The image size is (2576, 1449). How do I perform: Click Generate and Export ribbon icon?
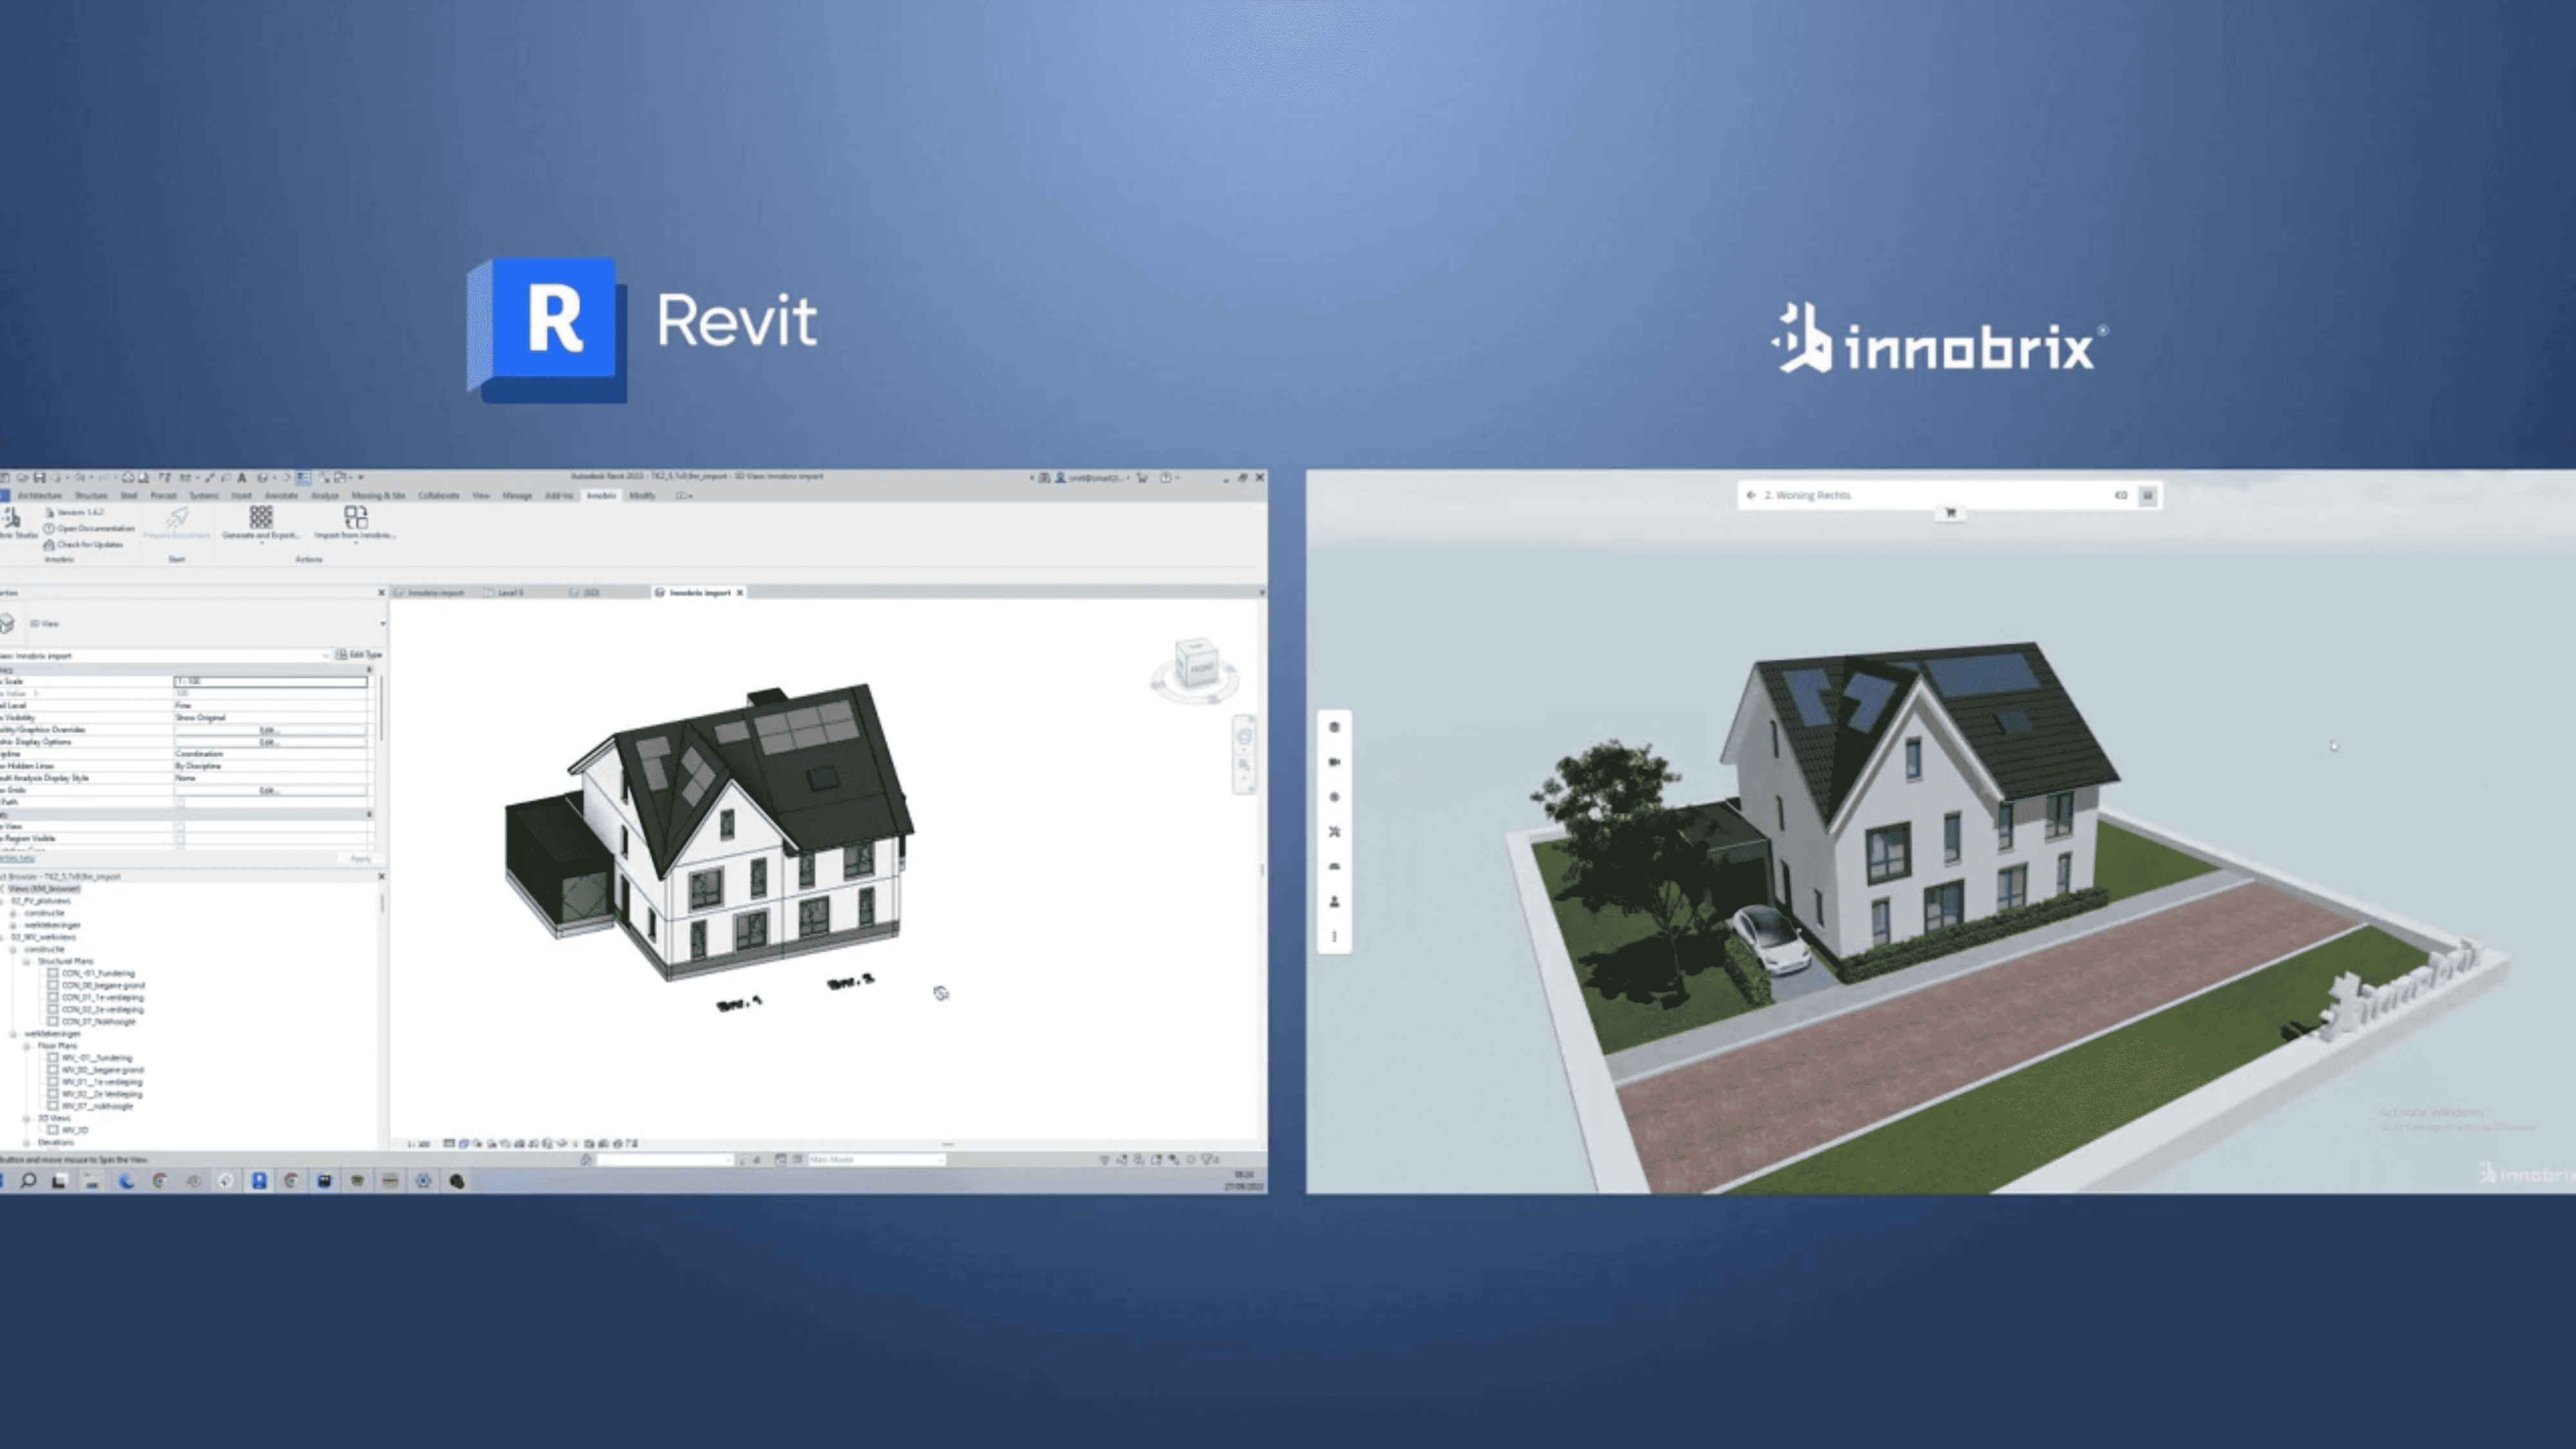point(261,518)
